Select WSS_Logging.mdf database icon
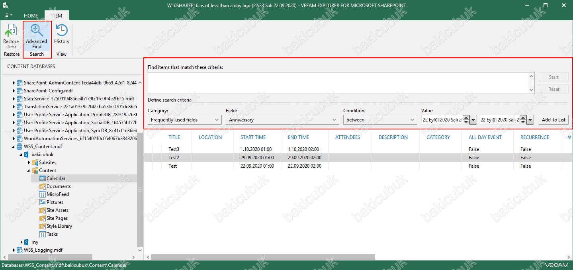573x270 pixels. [20, 250]
